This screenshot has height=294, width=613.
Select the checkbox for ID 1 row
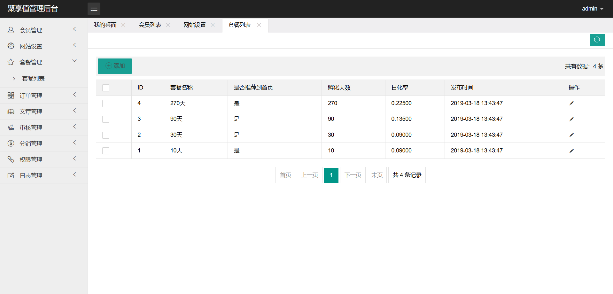coord(106,151)
